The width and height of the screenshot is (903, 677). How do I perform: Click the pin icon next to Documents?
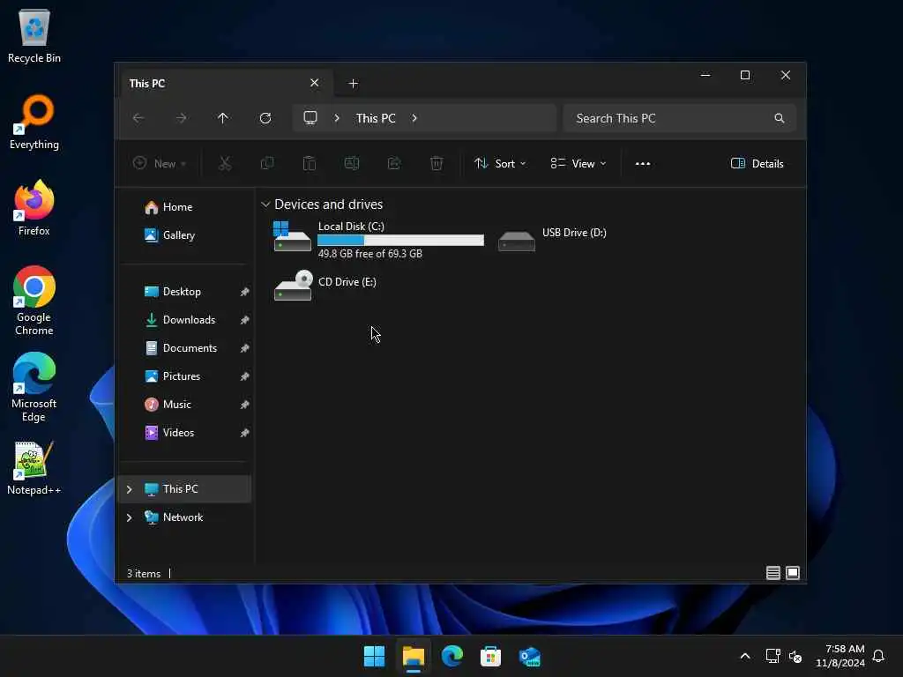pyautogui.click(x=245, y=348)
